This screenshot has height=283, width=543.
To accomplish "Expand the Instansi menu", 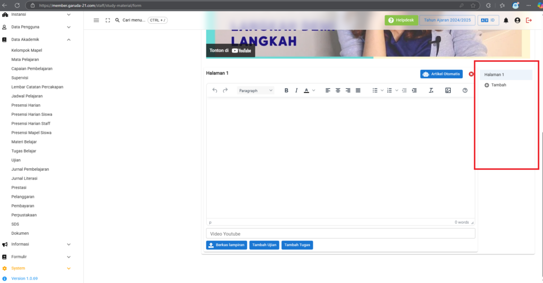I will [x=36, y=14].
